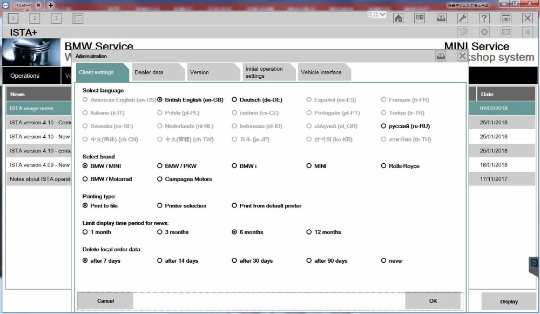Screen dimensions: 540x314
Task: Choose Campagna Motors brand
Action: (185, 179)
